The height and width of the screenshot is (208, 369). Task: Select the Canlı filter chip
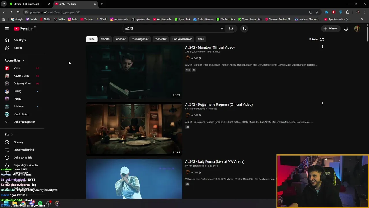click(x=201, y=39)
